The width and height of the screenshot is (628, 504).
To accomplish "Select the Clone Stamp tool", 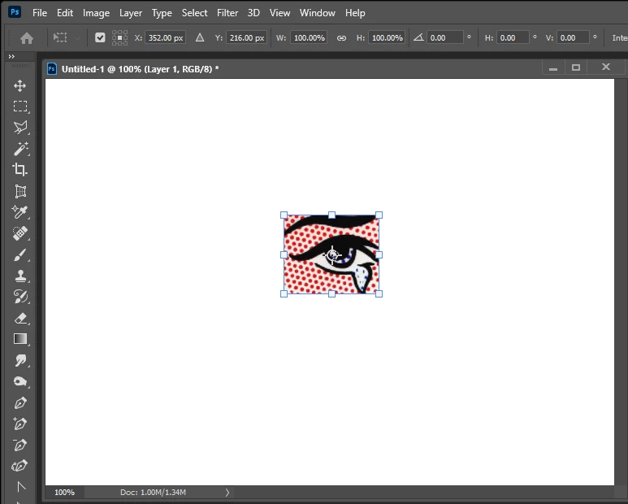I will (x=20, y=276).
